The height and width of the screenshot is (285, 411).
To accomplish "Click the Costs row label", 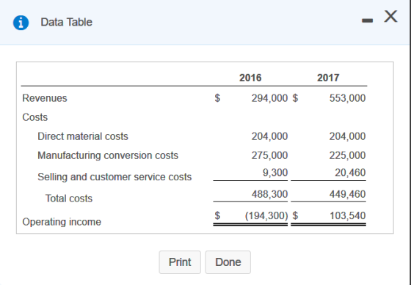I will coord(35,117).
